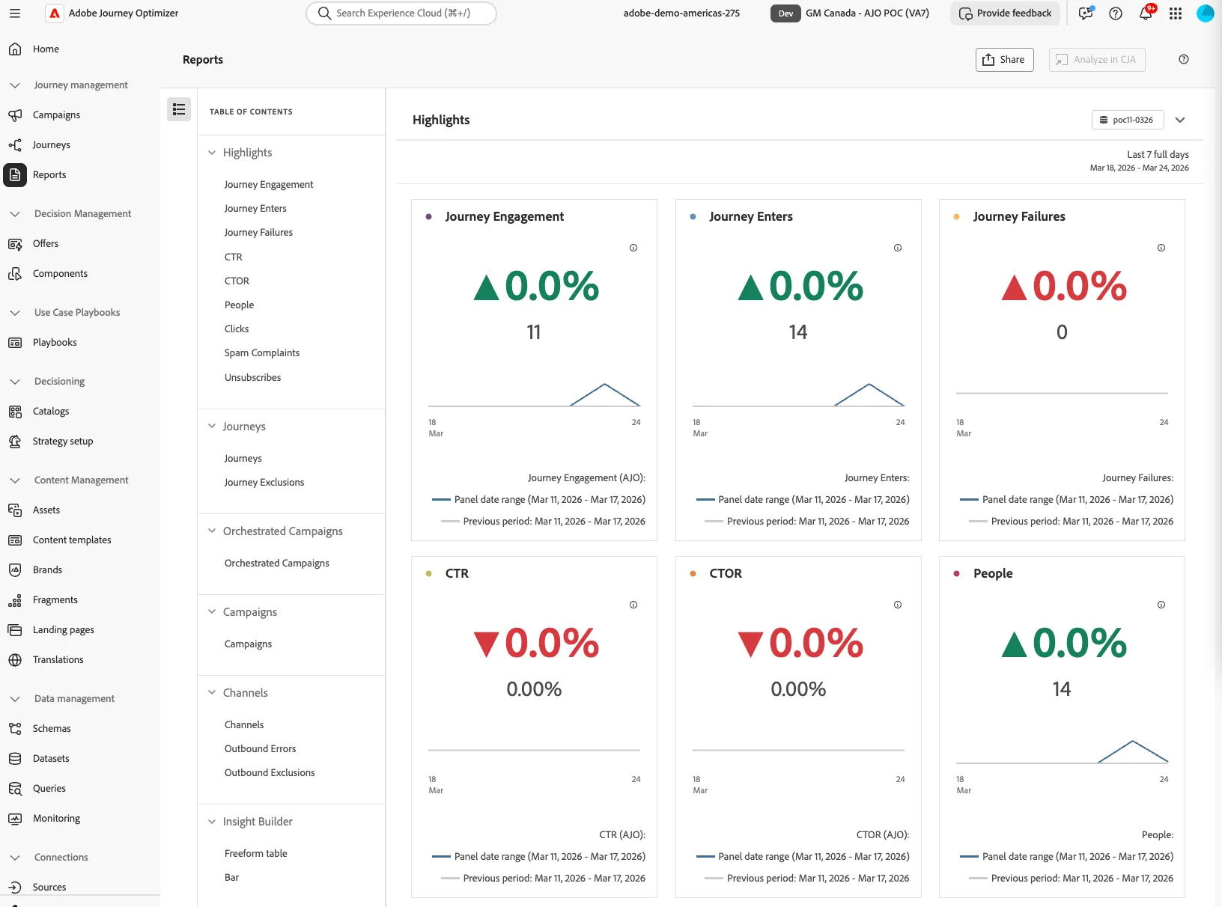Jump to Spam Complaints in contents
Screen dimensions: 1222x907
262,353
